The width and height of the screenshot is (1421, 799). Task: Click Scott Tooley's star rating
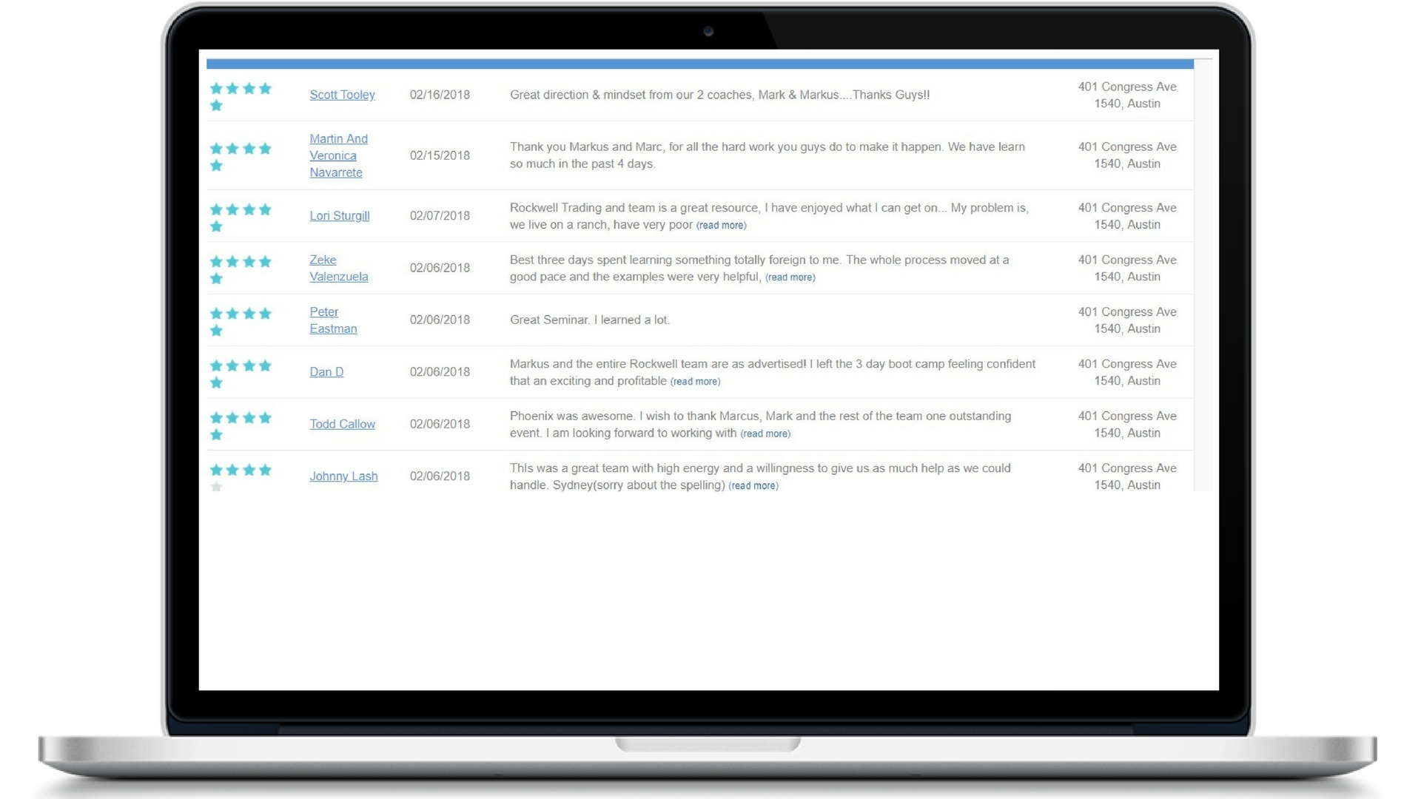click(x=241, y=96)
